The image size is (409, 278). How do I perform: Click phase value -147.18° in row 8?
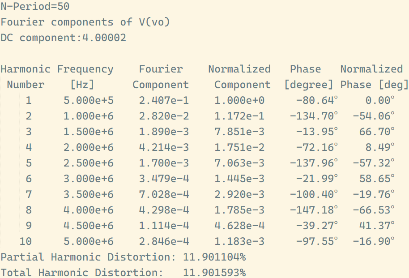(x=314, y=210)
